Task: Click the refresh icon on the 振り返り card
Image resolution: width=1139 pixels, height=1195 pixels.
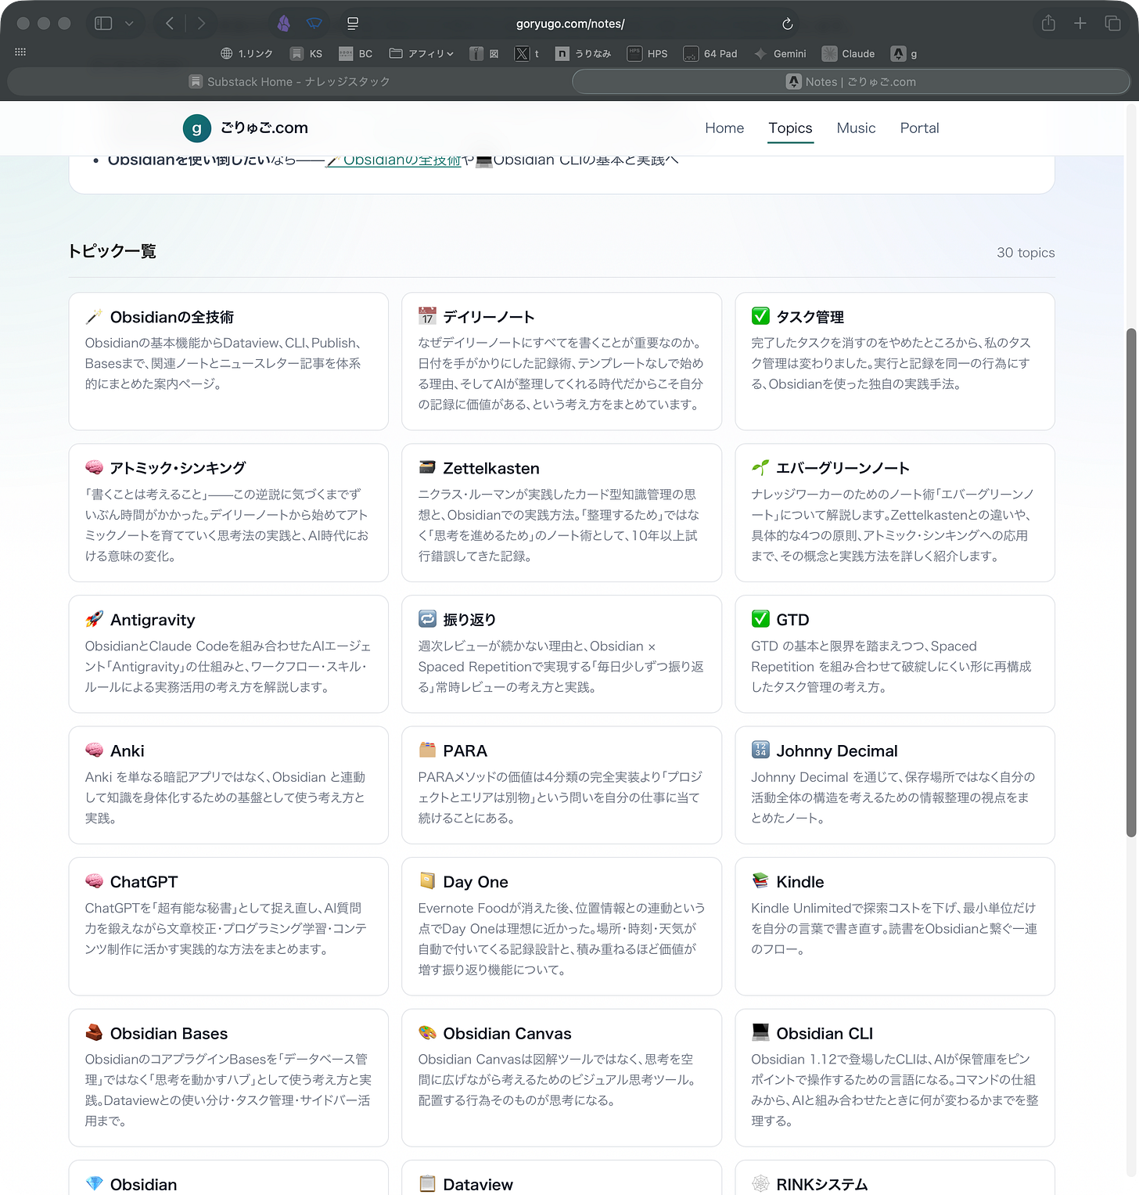Action: 427,619
